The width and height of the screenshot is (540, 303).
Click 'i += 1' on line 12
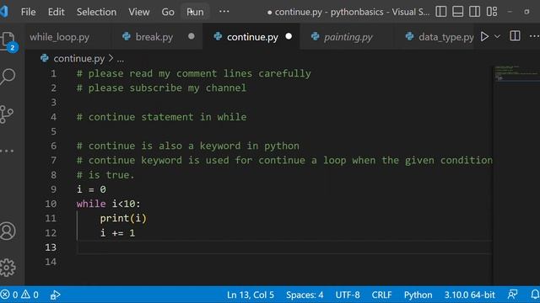pos(117,233)
